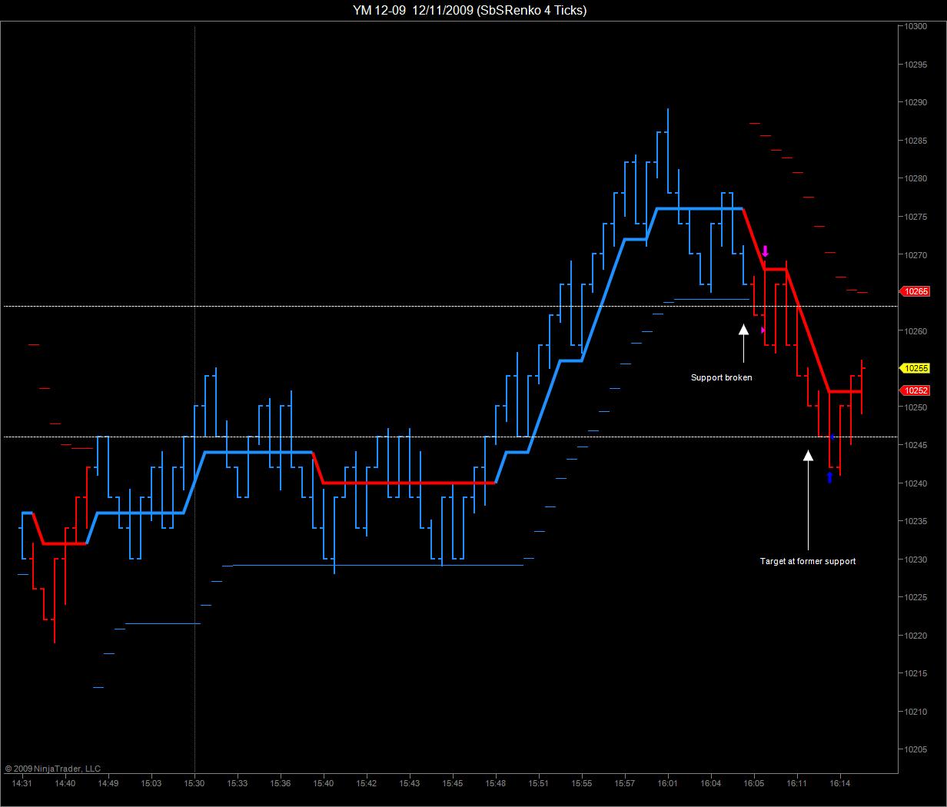Click the 16:04 time axis label

(x=711, y=783)
